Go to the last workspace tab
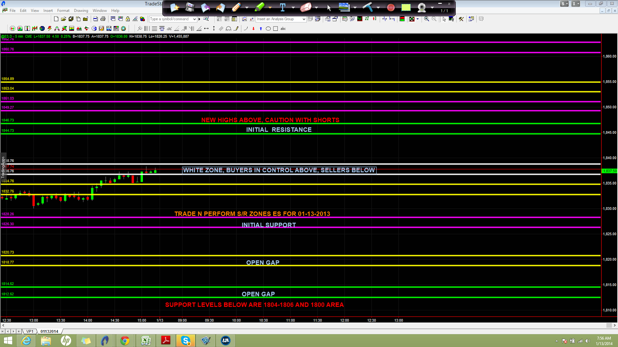Viewport: 618px width, 347px height. coord(19,331)
